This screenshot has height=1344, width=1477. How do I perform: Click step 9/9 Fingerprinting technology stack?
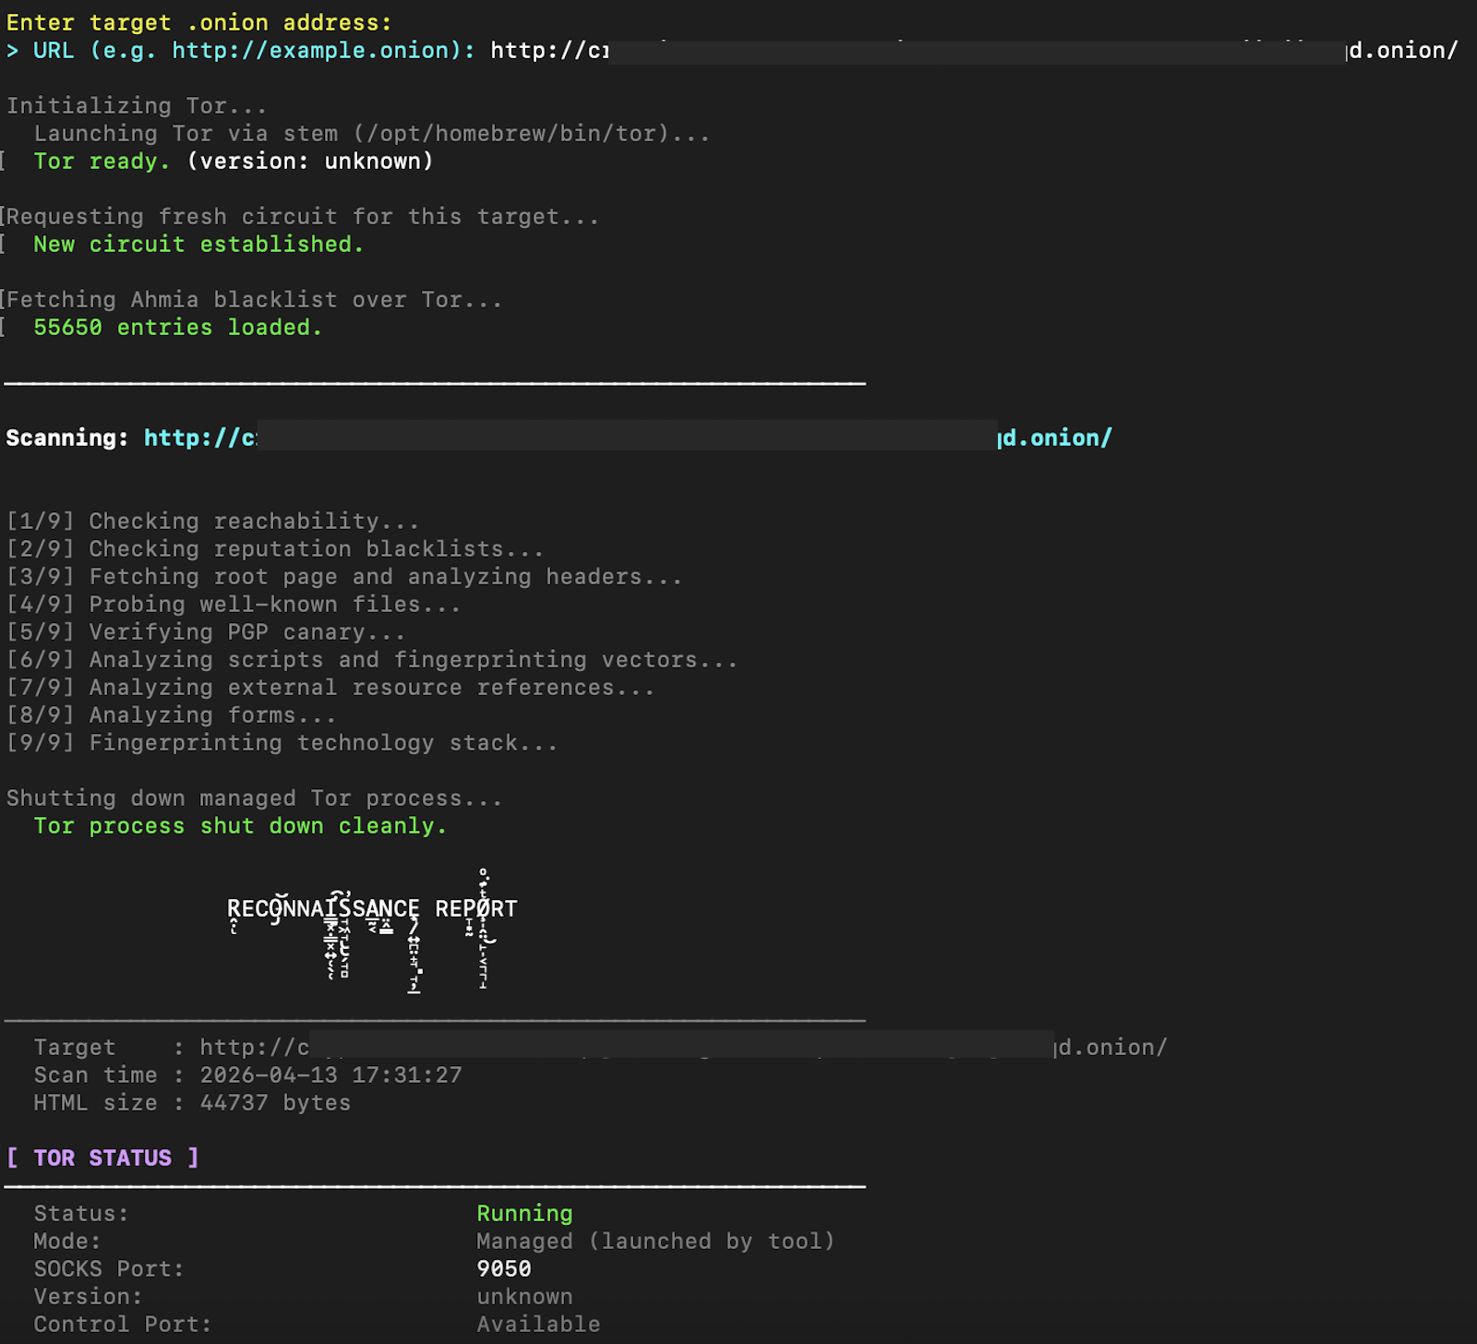coord(282,742)
